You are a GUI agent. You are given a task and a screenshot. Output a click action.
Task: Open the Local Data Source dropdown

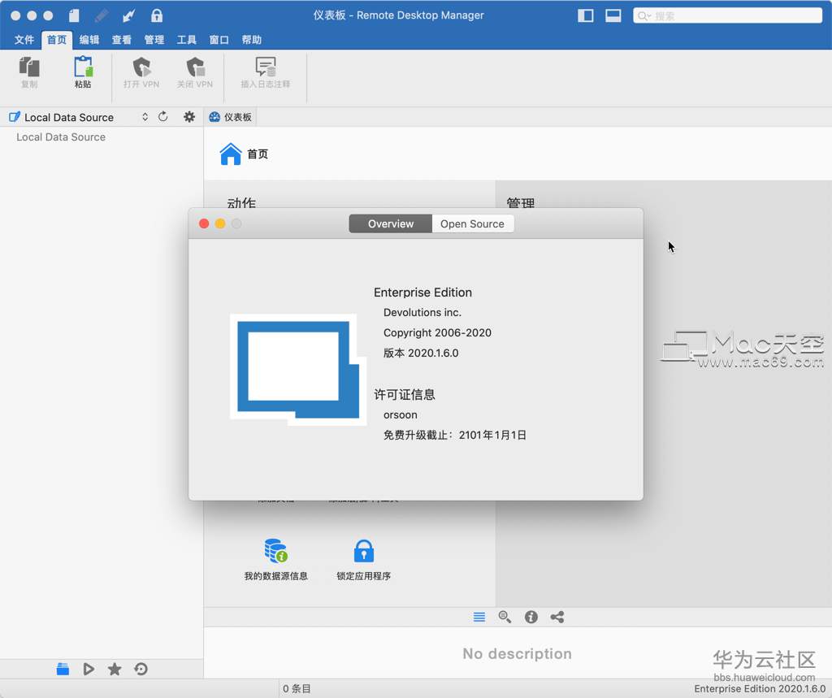79,117
